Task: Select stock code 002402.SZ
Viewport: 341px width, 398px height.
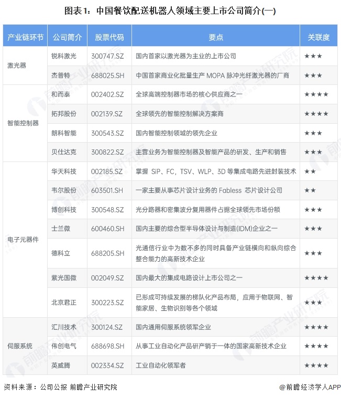Action: coord(107,94)
